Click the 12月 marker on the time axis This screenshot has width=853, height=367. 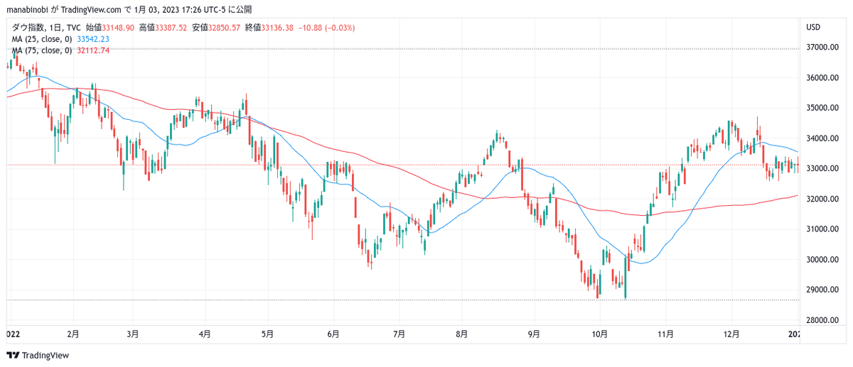731,333
